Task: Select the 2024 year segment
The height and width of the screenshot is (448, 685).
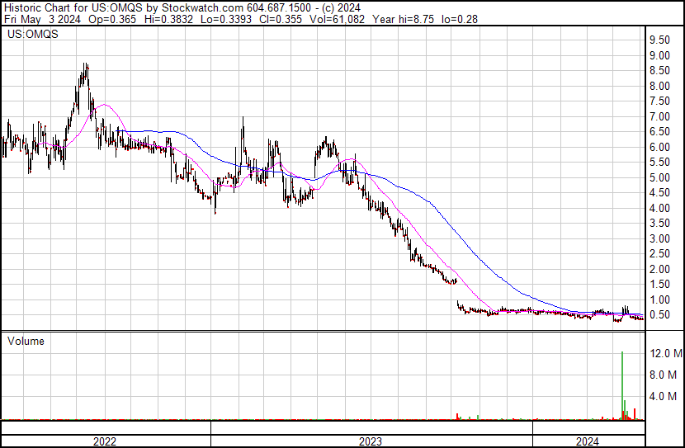Action: (588, 441)
